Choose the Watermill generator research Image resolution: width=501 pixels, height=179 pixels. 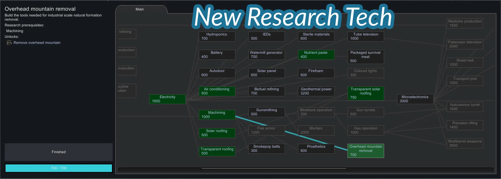(x=266, y=55)
